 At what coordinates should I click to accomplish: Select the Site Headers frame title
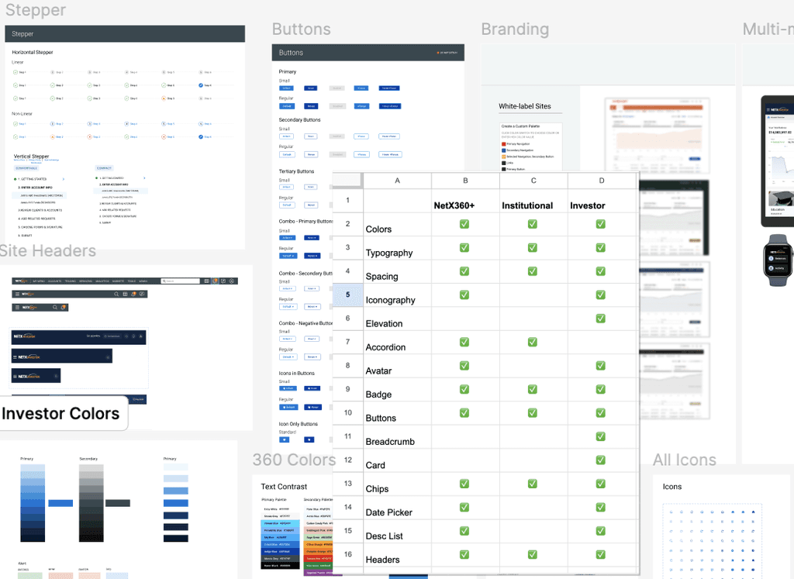coord(47,250)
